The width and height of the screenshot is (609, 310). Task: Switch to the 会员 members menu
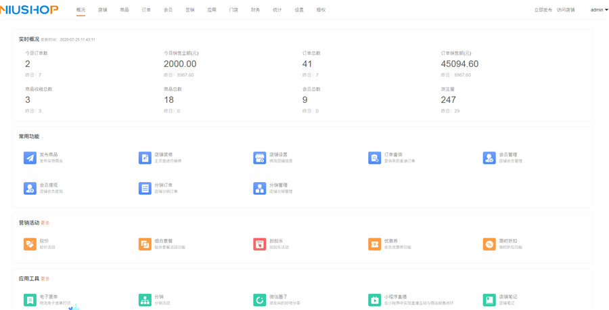point(168,10)
